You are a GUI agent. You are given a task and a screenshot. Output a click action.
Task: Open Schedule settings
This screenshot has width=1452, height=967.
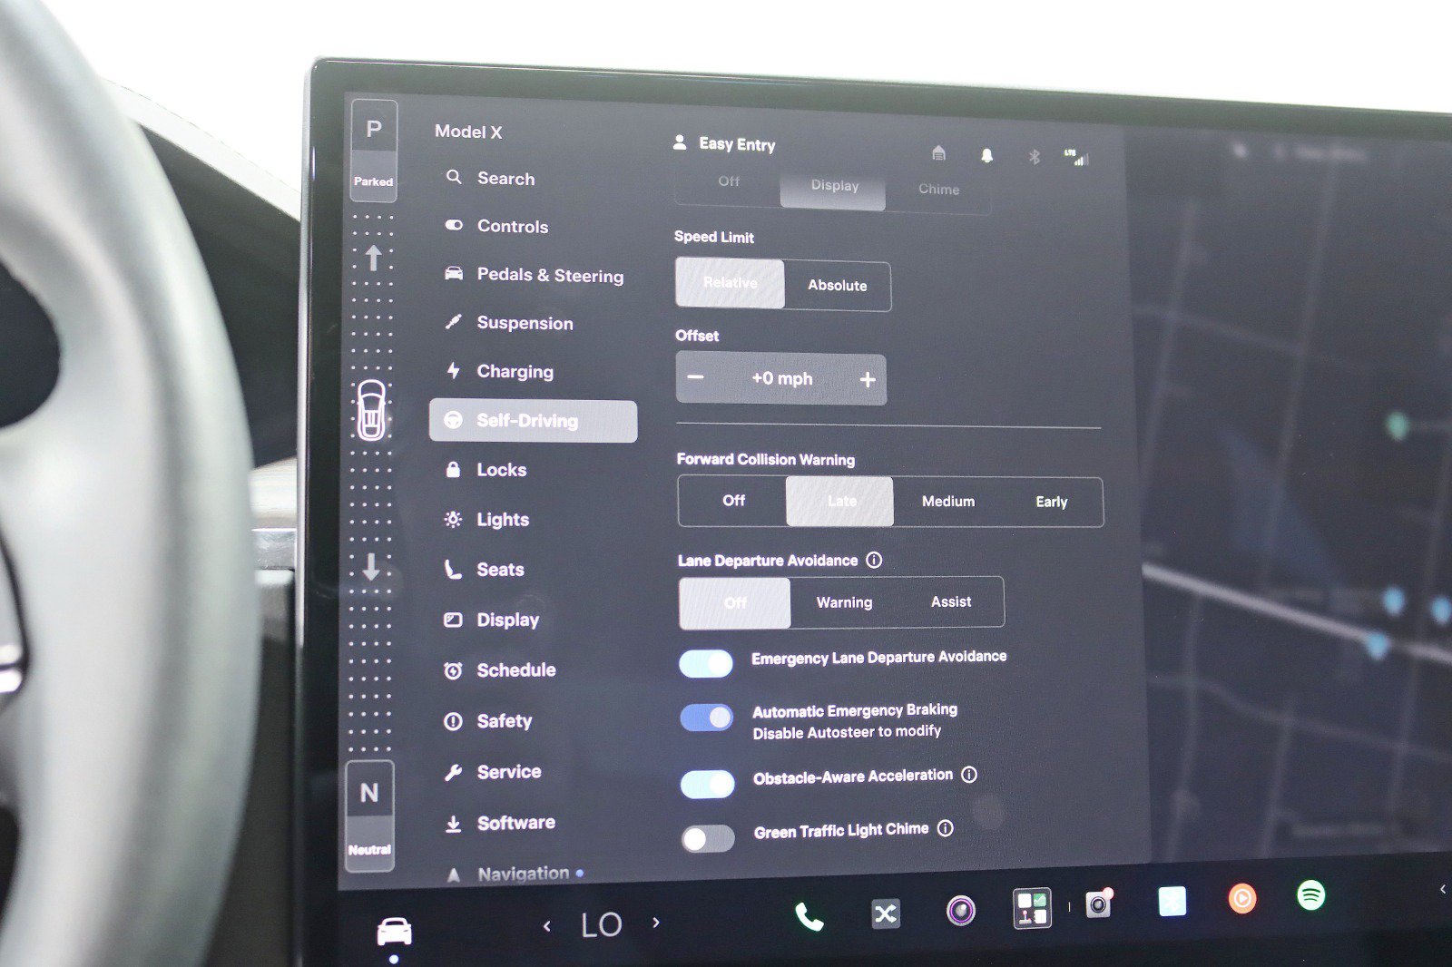[x=500, y=670]
